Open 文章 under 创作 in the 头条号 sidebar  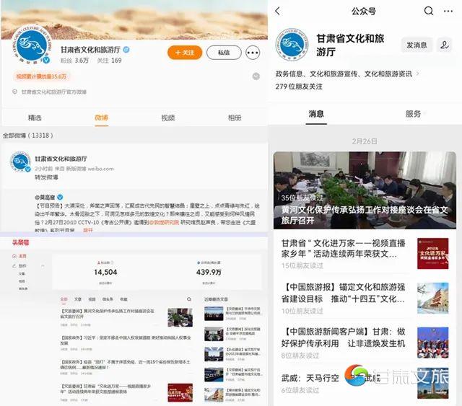(x=22, y=274)
